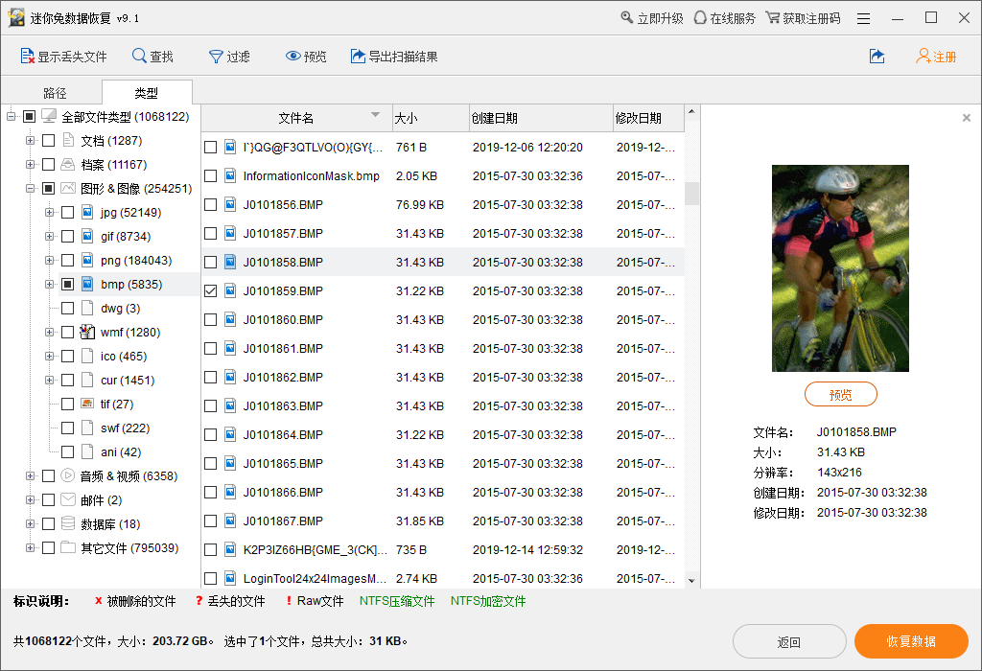Viewport: 982px width, 671px height.
Task: Expand the 档案 (11167) tree node
Action: tap(30, 164)
